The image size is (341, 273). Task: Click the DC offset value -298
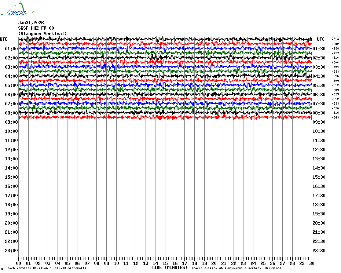[x=335, y=48]
